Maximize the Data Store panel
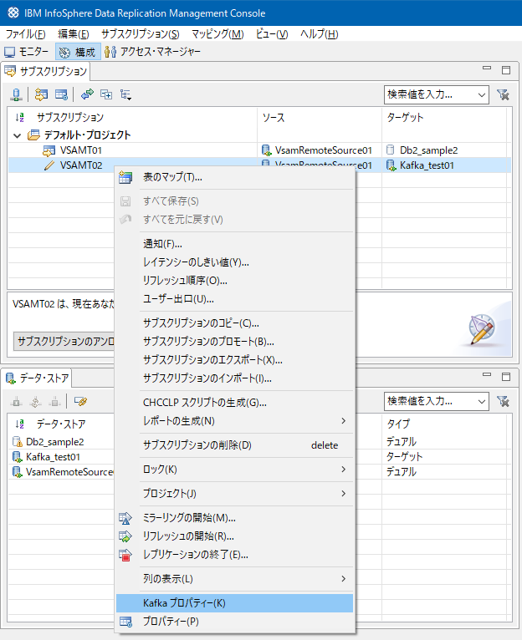Viewport: 522px width, 640px height. click(x=506, y=376)
